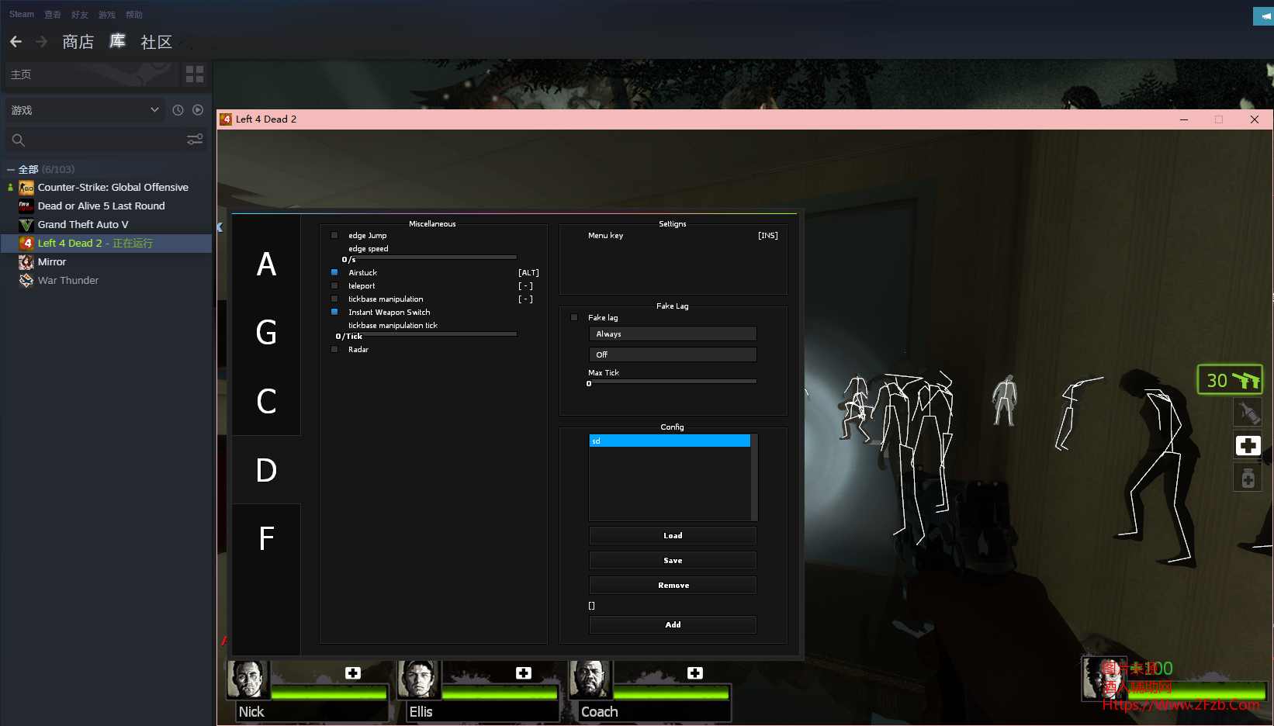The width and height of the screenshot is (1274, 726).
Task: Set the tickbase manipulation keybind [ - ]
Action: 526,299
